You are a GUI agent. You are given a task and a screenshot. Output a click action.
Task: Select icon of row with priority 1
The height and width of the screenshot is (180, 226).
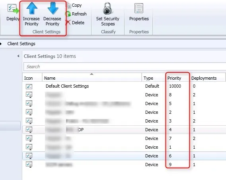(29, 147)
